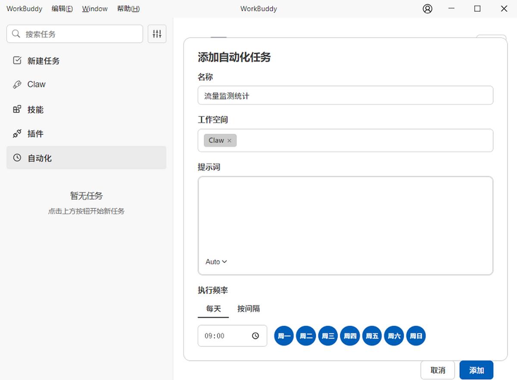Click the clock icon in time field

click(x=255, y=336)
